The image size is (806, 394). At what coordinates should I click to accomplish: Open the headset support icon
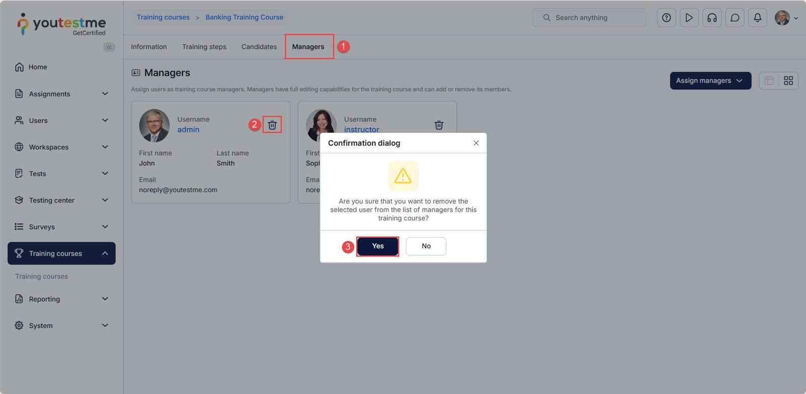pyautogui.click(x=712, y=18)
